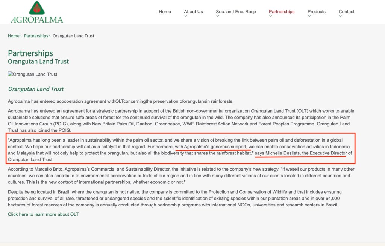Expand the chevron under Partnerships nav item
Image resolution: width=385 pixels, height=246 pixels.
point(271,17)
